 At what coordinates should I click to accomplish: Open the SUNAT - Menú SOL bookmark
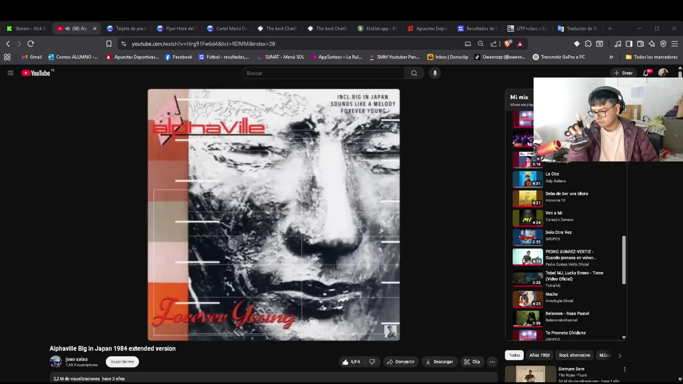[x=280, y=57]
